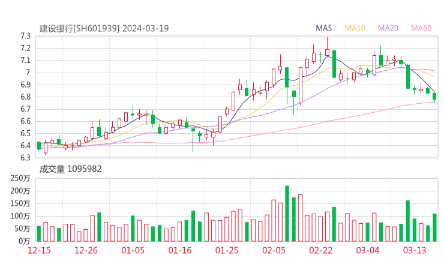
Task: Click the 0万 volume axis label
Action: click(25, 241)
